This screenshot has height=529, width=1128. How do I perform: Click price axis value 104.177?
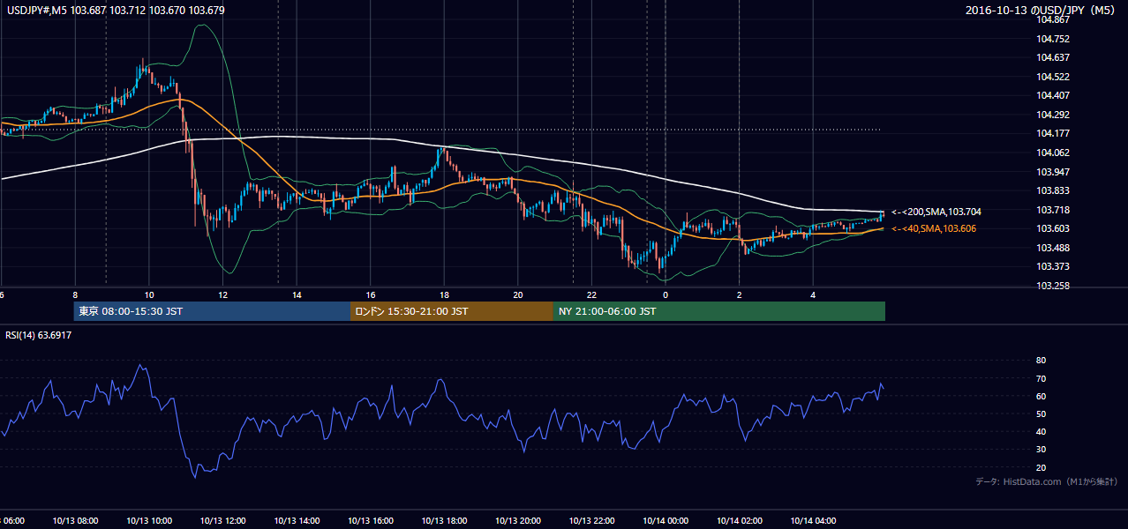point(1053,133)
